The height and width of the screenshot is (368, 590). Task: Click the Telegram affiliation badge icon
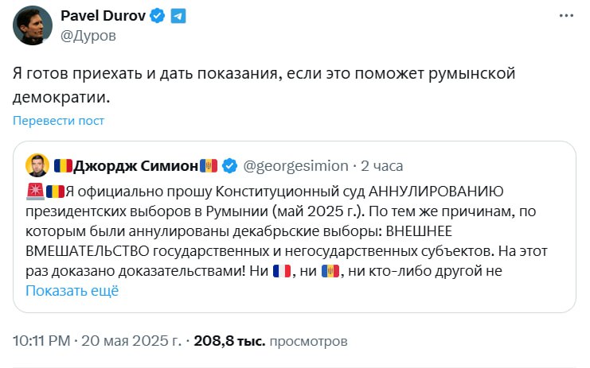pyautogui.click(x=178, y=17)
